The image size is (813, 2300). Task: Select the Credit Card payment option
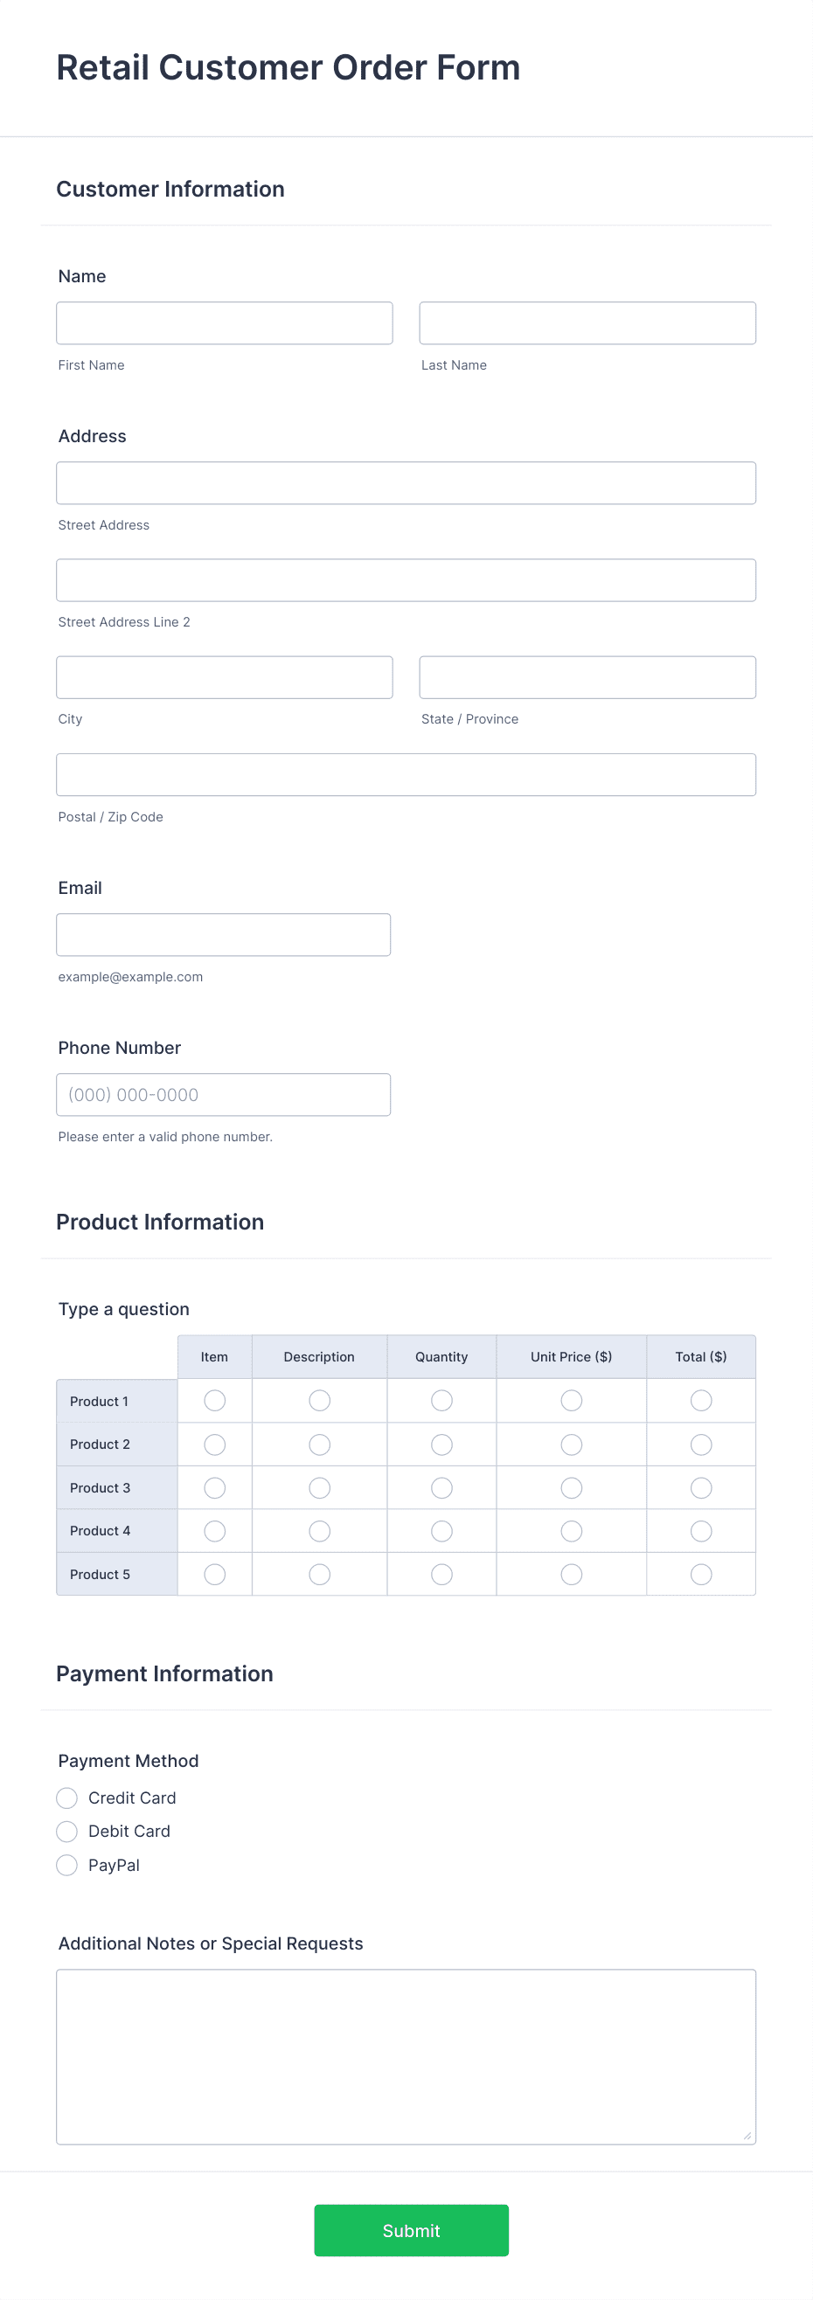click(x=66, y=1798)
